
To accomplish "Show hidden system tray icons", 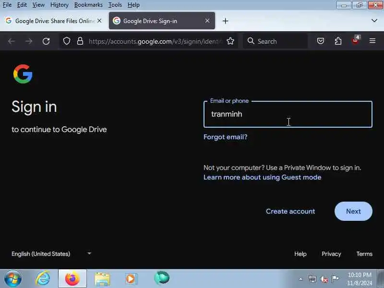I will [301, 279].
